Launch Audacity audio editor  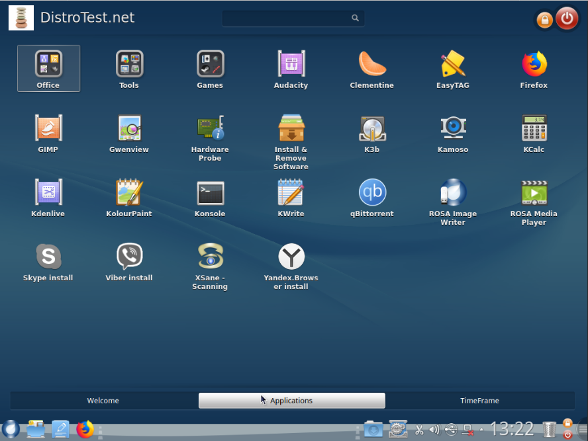click(x=291, y=69)
